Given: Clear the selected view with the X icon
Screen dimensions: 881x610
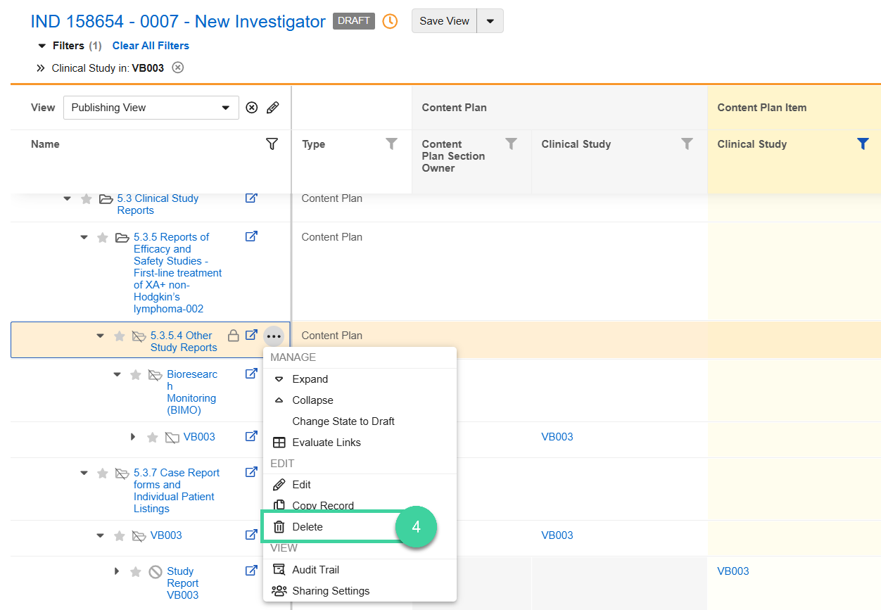Looking at the screenshot, I should pyautogui.click(x=252, y=108).
